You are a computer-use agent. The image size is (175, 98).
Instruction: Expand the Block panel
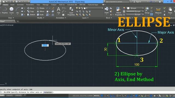click(109, 18)
